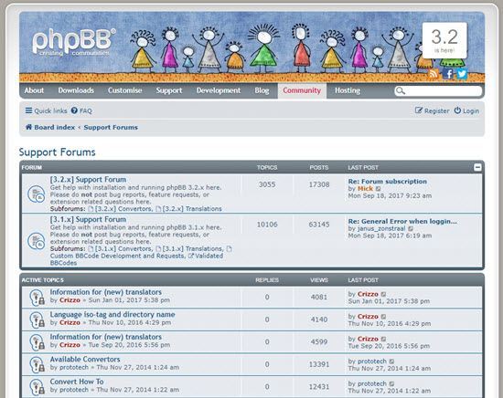Open the Hosting menu tab
The height and width of the screenshot is (398, 503).
(348, 90)
